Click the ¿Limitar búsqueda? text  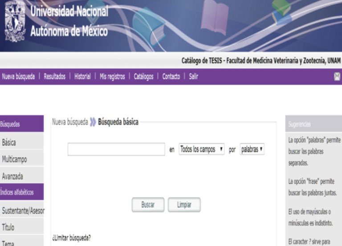(x=72, y=238)
